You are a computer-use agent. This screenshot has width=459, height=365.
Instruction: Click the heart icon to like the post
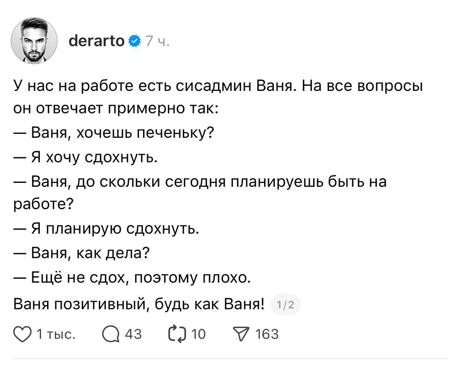[22, 334]
